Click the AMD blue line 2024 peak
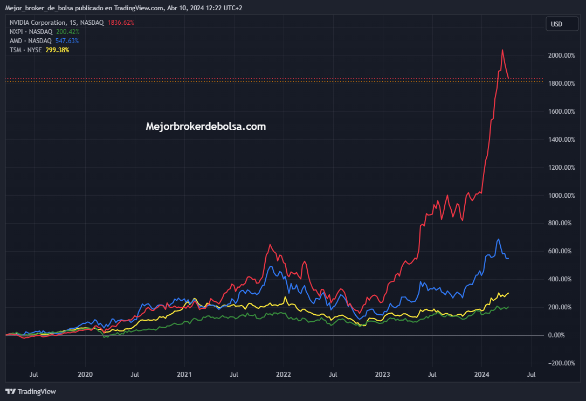The image size is (586, 401). point(498,239)
